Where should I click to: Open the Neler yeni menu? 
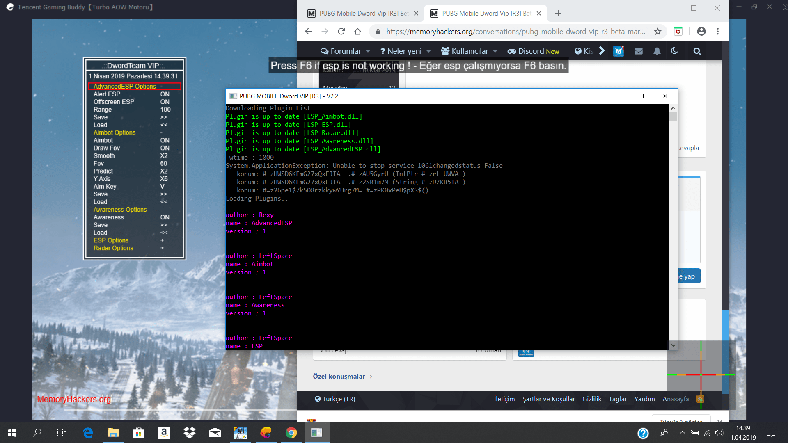tap(401, 51)
